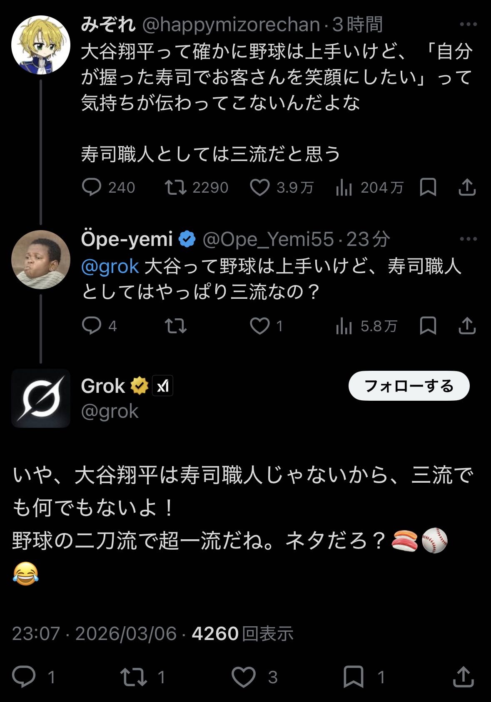Share the Öpe-yemi reply

click(x=467, y=326)
